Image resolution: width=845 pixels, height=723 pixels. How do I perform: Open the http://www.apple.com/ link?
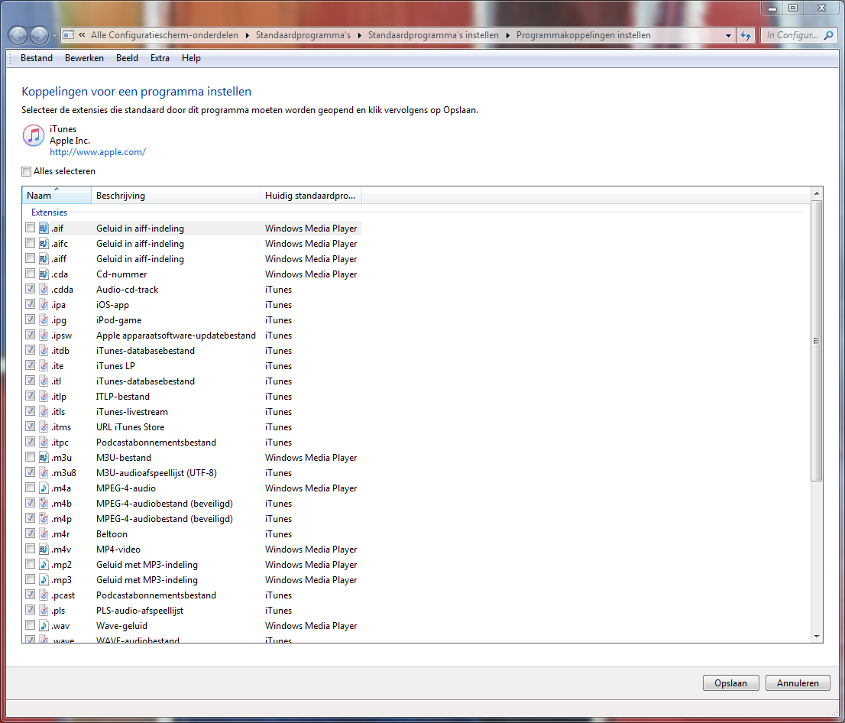(x=98, y=152)
